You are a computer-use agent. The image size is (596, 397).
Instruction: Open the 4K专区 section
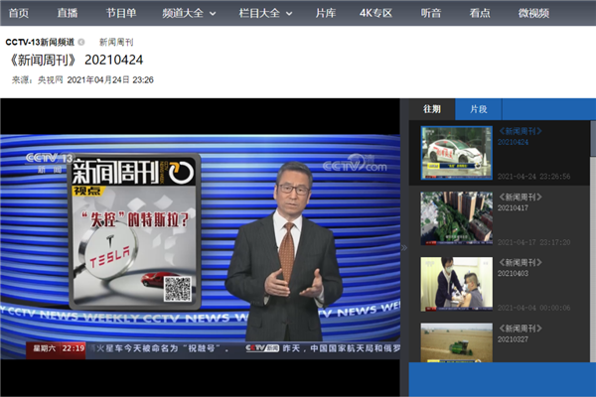click(376, 13)
